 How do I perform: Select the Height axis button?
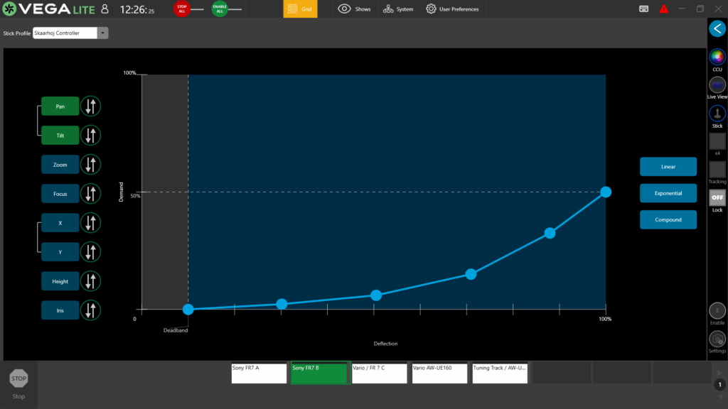pyautogui.click(x=60, y=281)
